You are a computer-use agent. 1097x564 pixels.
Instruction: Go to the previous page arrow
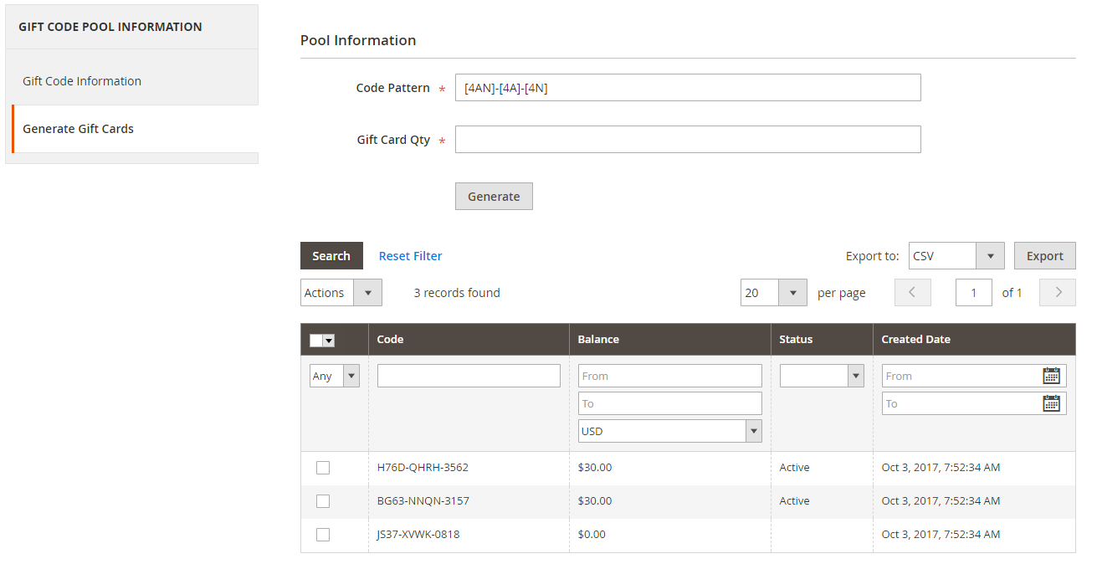click(x=912, y=293)
